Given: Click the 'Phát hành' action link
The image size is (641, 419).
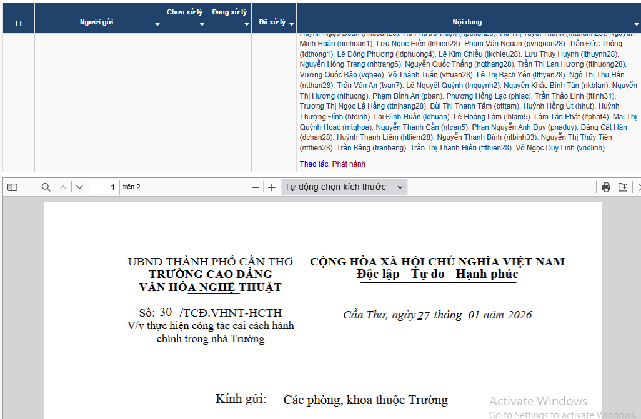Looking at the screenshot, I should [349, 164].
